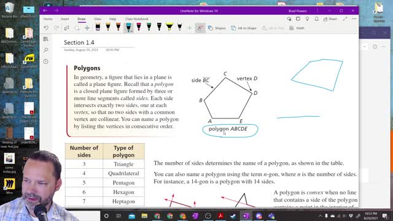Open the View ribbon tab
The width and height of the screenshot is (393, 221).
98,19
